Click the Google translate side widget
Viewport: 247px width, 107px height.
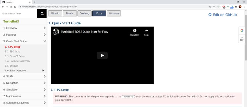coord(242,31)
